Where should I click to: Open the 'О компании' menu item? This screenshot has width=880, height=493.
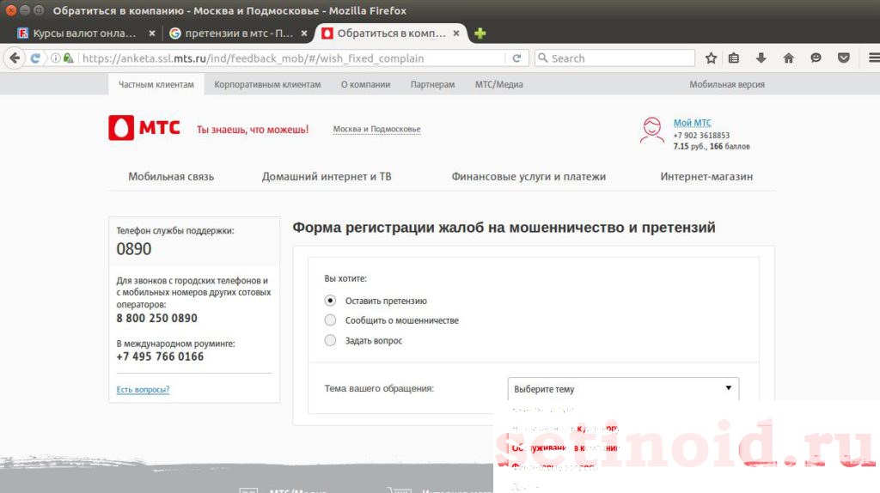coord(365,84)
